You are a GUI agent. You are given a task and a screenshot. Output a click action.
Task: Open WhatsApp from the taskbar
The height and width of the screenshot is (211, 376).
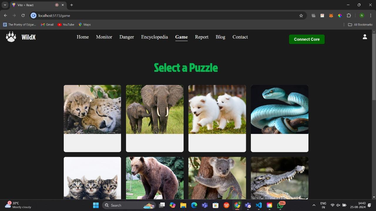point(280,205)
